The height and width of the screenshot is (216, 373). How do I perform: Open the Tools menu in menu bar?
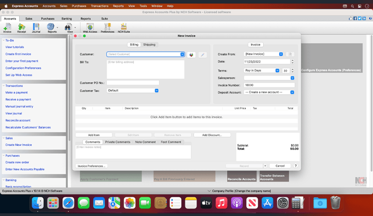click(143, 6)
